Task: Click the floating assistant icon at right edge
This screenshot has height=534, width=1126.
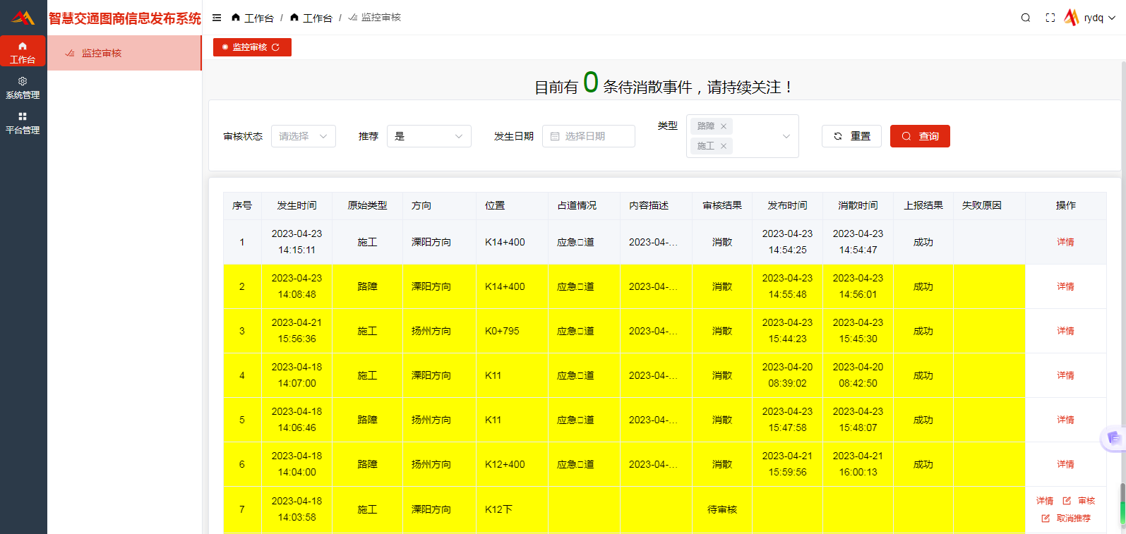Action: coord(1113,438)
